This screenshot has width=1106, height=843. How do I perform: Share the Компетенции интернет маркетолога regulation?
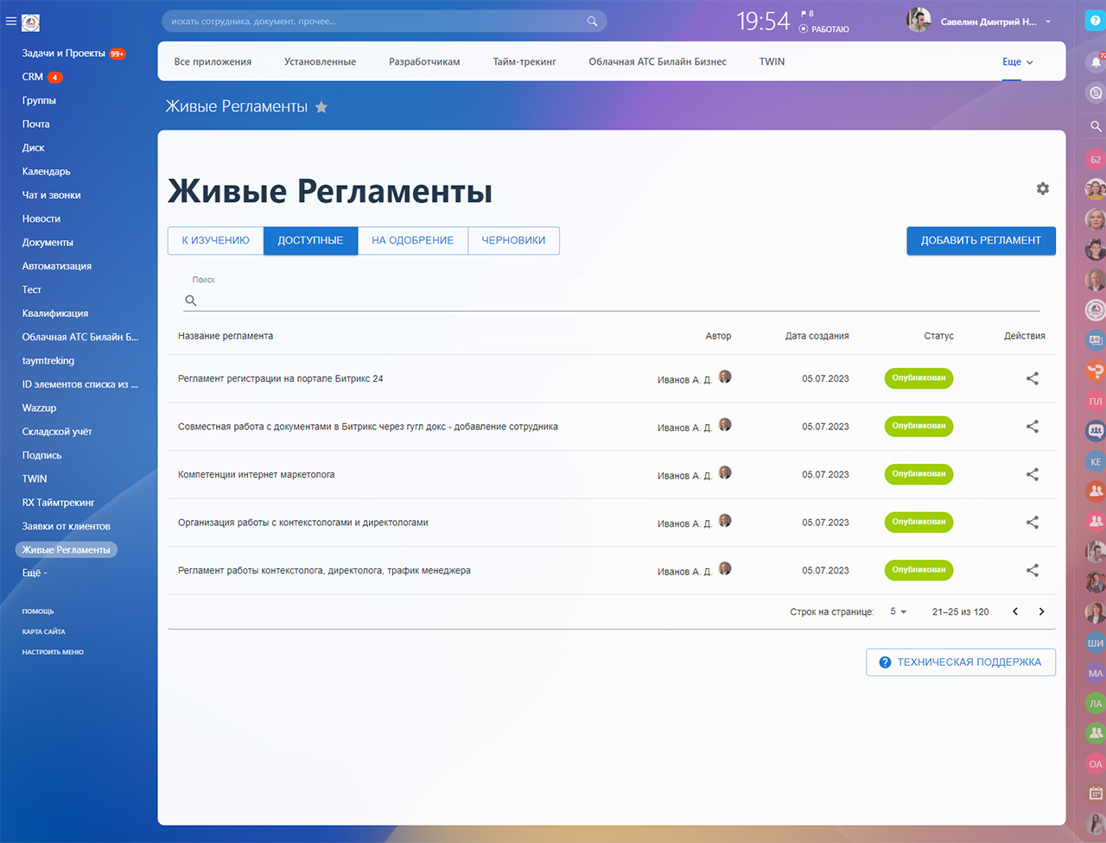coord(1032,474)
